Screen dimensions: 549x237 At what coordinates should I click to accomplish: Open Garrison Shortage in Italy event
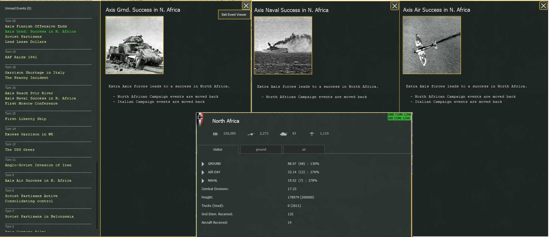pos(35,73)
